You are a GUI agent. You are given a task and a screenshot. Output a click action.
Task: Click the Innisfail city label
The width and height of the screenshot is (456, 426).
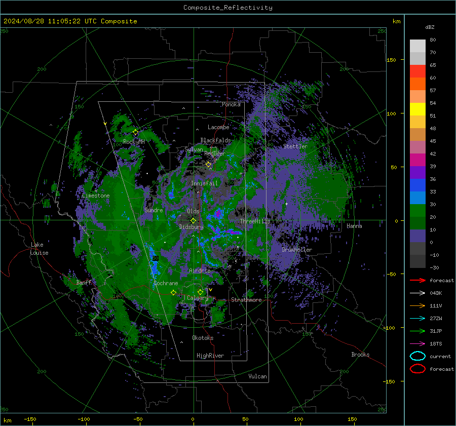204,183
